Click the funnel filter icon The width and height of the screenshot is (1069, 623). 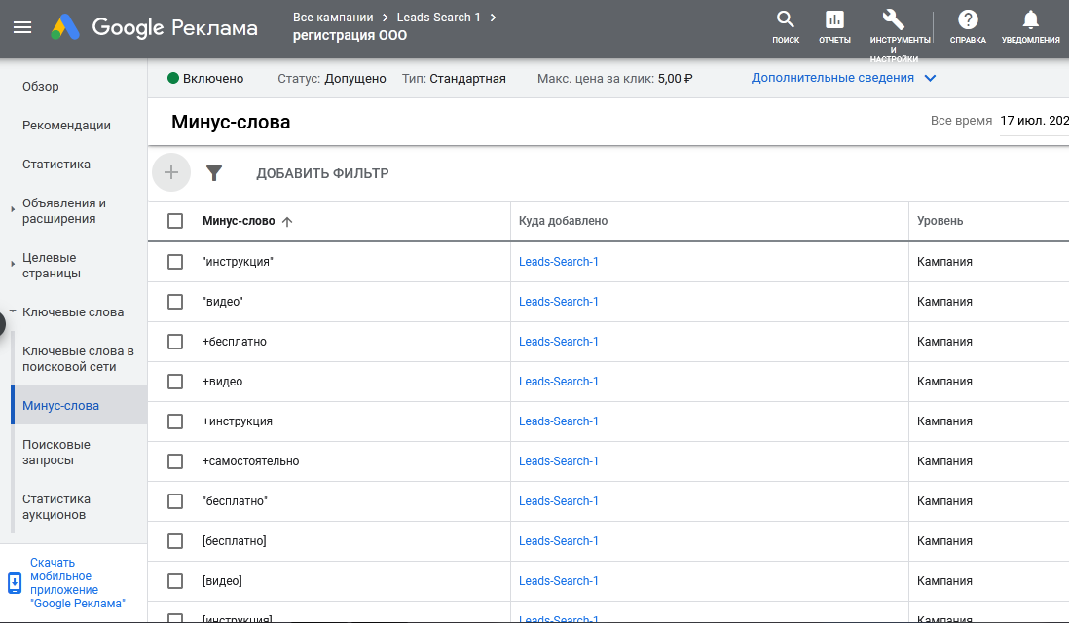coord(214,173)
